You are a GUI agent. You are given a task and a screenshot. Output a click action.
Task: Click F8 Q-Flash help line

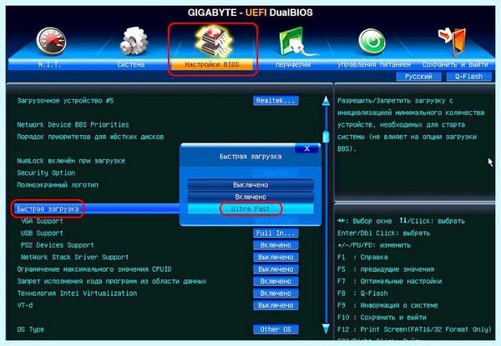362,293
